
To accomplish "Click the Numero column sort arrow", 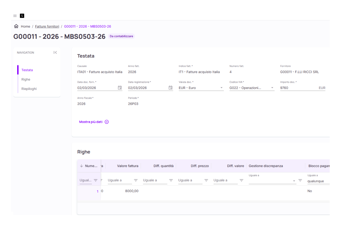I will [81, 166].
